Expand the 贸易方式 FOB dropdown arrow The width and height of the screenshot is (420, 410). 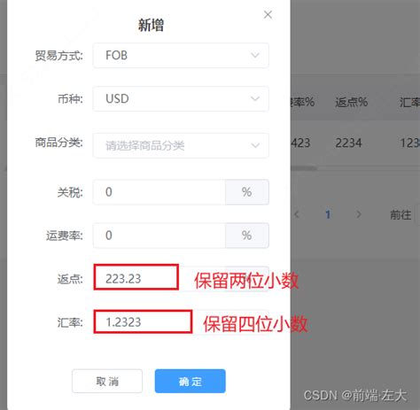(x=255, y=55)
